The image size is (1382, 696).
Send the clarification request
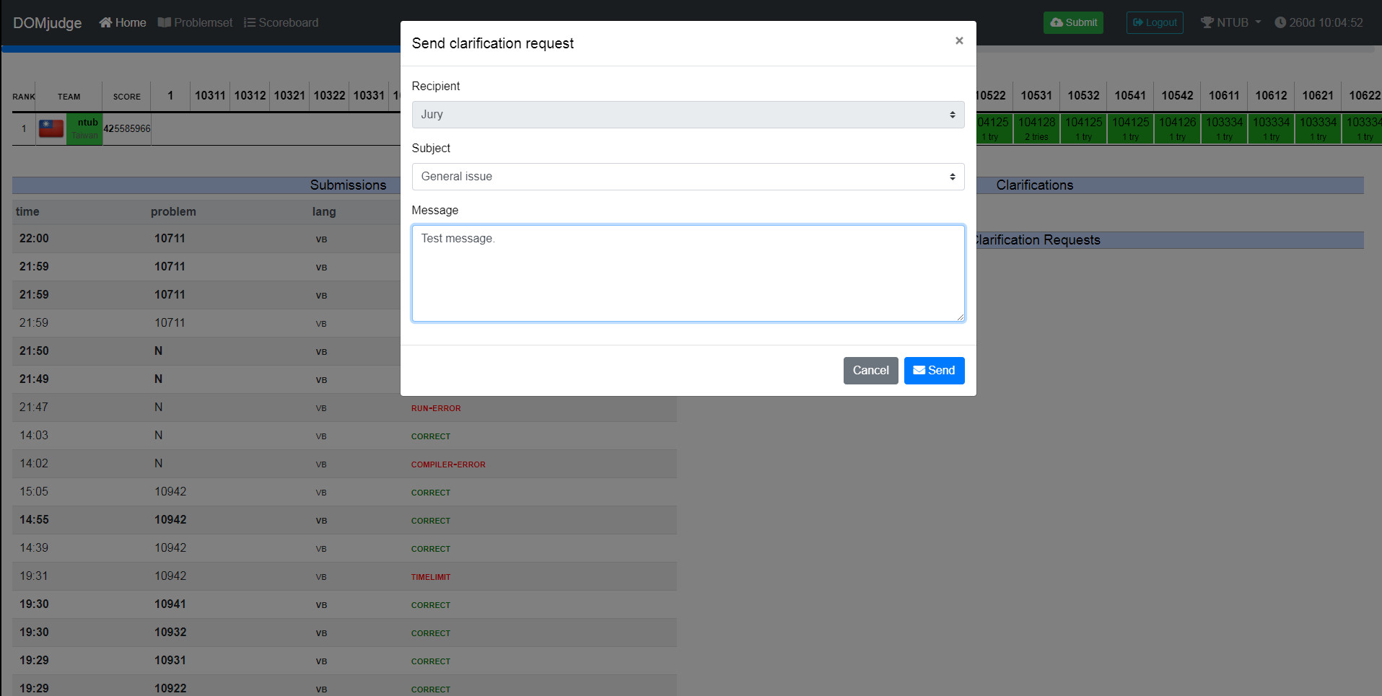(x=933, y=371)
